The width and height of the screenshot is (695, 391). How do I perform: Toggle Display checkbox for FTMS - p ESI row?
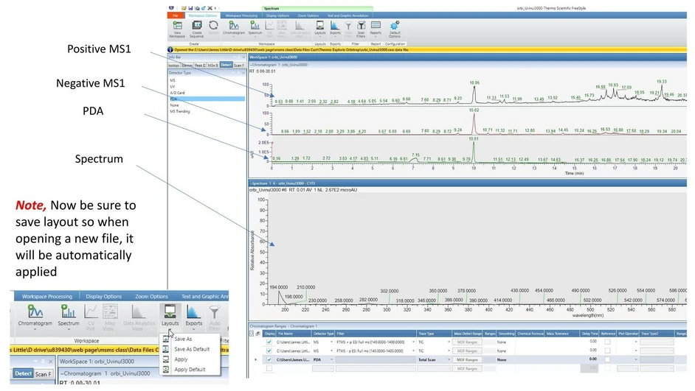269,351
